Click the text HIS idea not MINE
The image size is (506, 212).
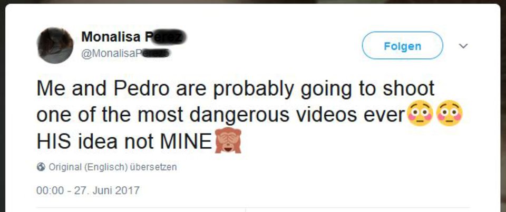[x=124, y=141]
